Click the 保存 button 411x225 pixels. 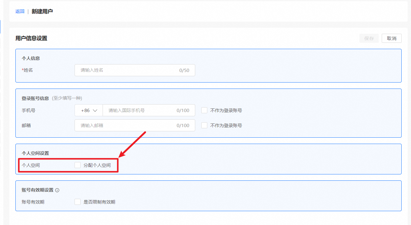pos(369,38)
